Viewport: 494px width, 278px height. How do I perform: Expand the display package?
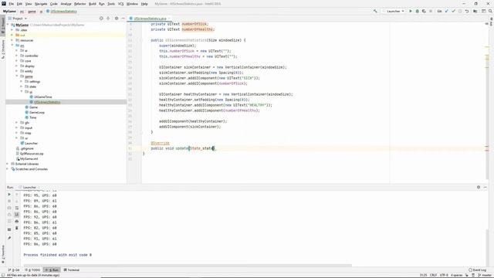click(17, 66)
